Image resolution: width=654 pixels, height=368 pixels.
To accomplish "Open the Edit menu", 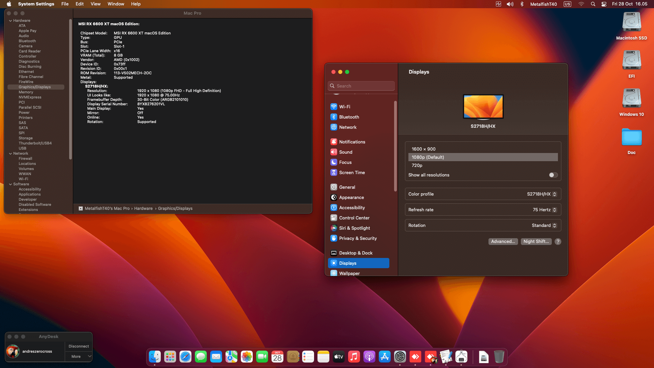I will click(x=79, y=4).
